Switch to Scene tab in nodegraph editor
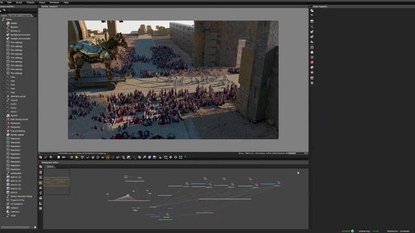 coord(50,167)
